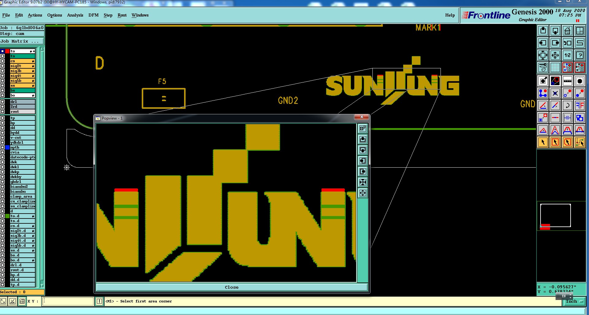Click the blue connected-dots move icon
589x315 pixels.
[x=543, y=93]
